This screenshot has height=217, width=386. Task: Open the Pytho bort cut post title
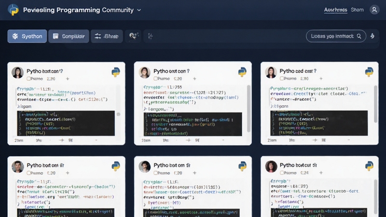pyautogui.click(x=298, y=165)
